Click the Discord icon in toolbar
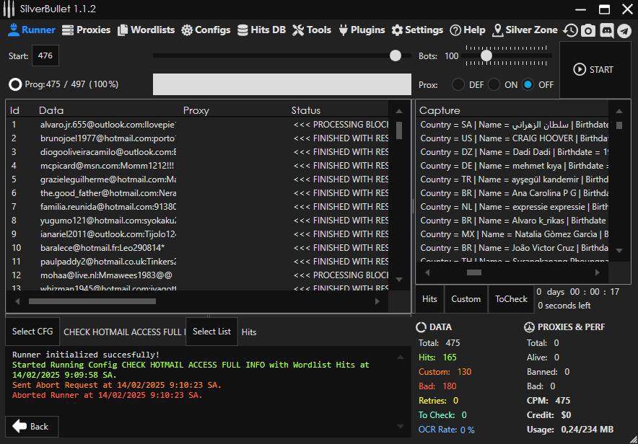Image resolution: width=638 pixels, height=444 pixels. [x=606, y=30]
